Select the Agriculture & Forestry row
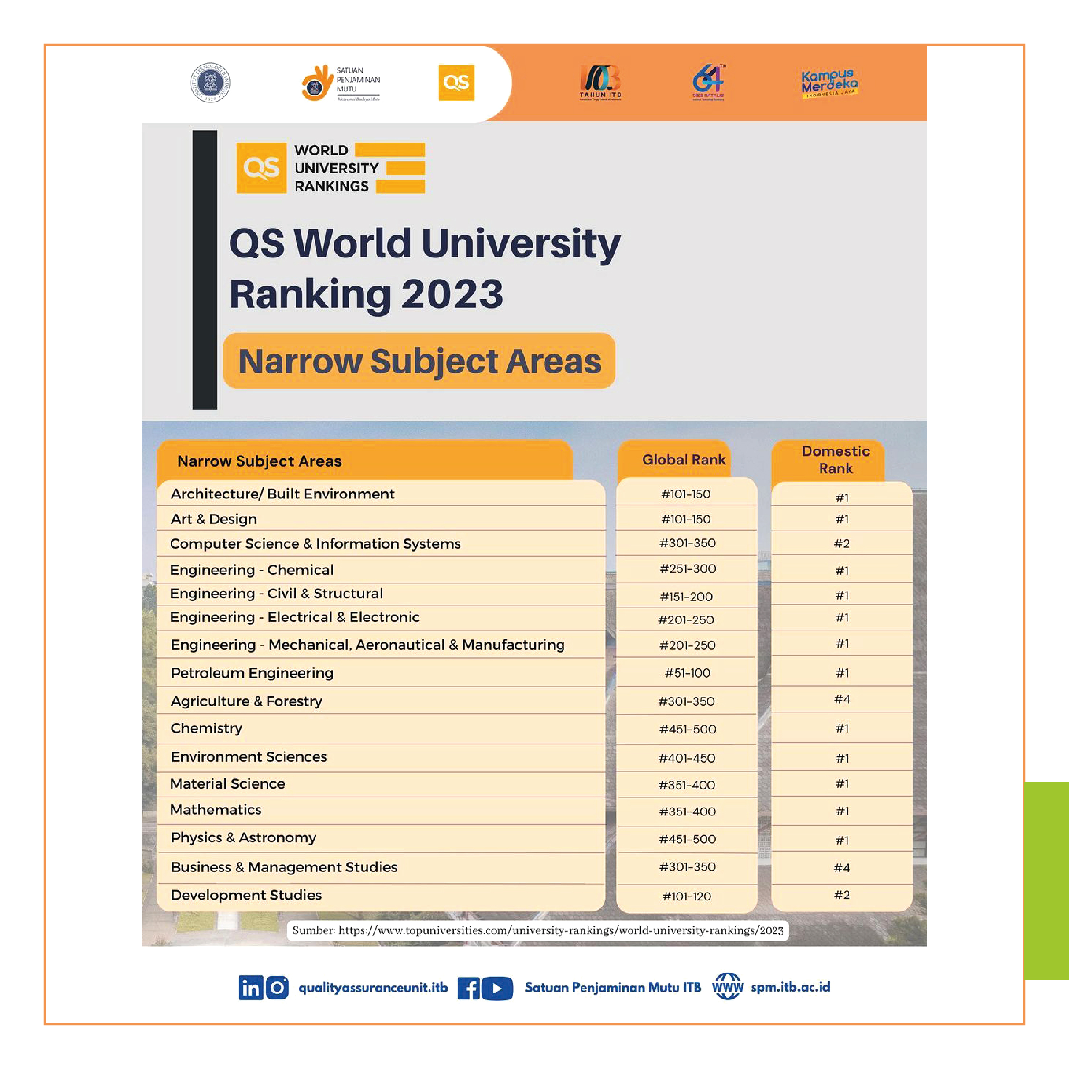This screenshot has width=1069, height=1069. point(381,700)
